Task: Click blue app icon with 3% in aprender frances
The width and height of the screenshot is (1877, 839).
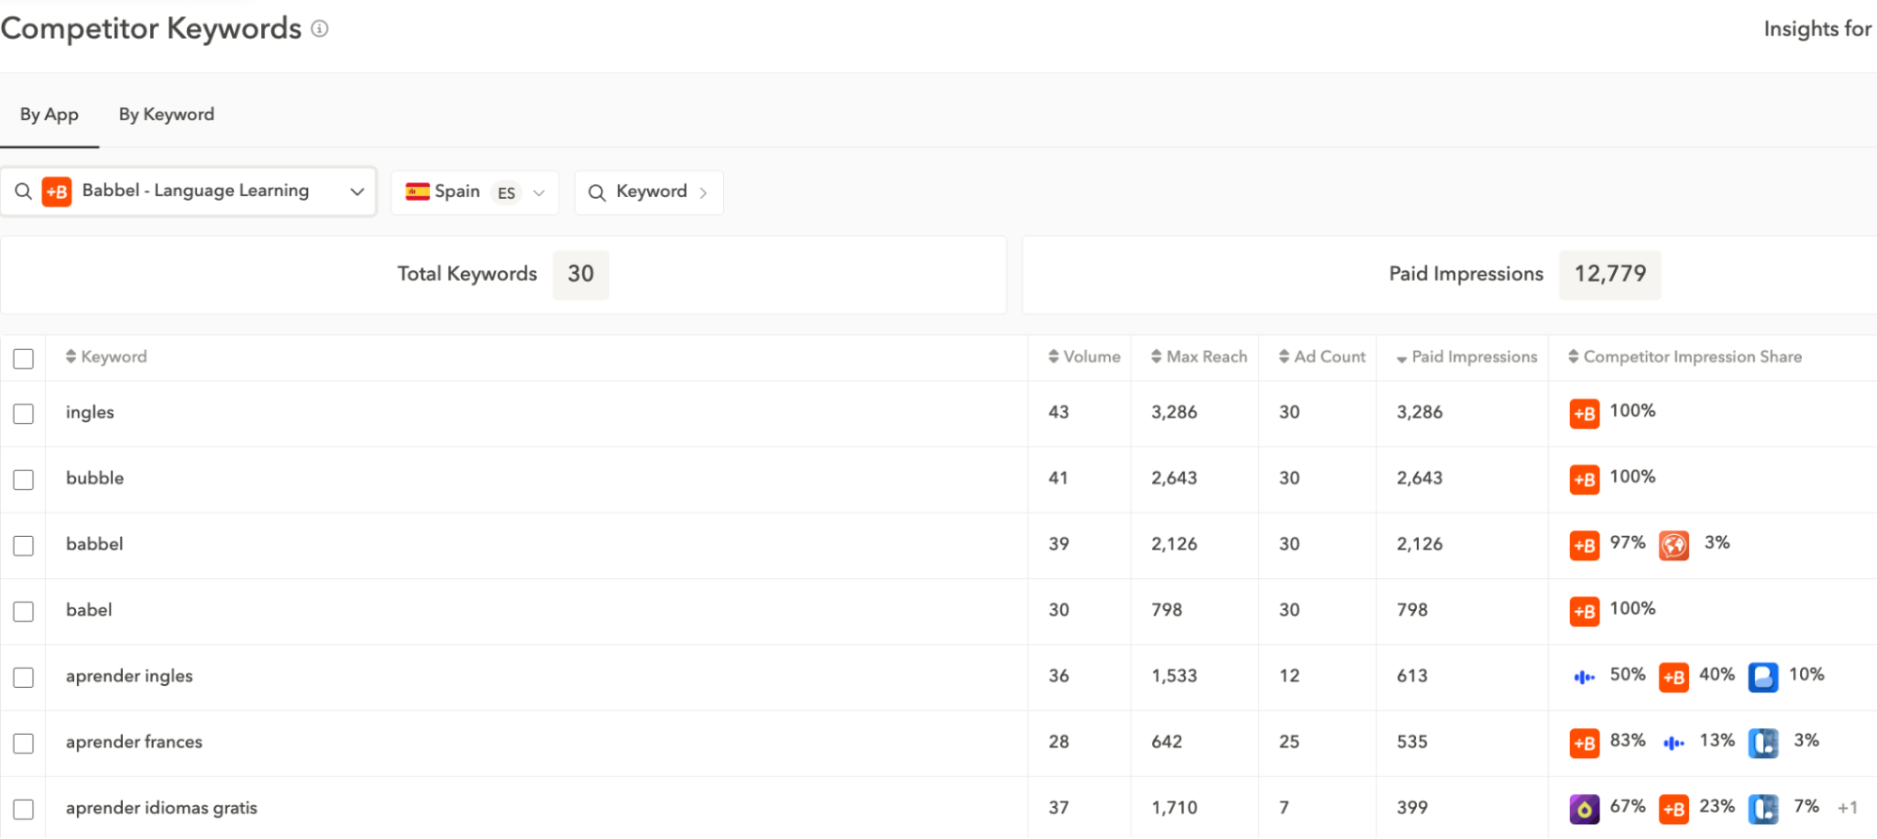Action: [1762, 742]
